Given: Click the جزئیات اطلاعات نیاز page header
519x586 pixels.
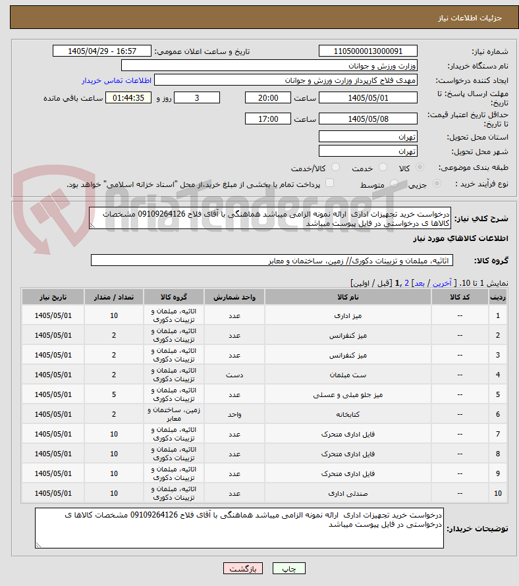Looking at the screenshot, I should coord(470,18).
